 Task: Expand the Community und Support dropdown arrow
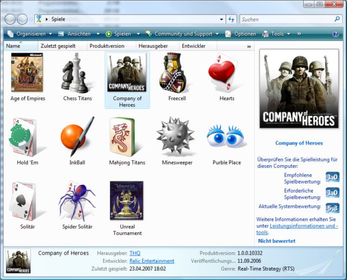click(x=217, y=34)
